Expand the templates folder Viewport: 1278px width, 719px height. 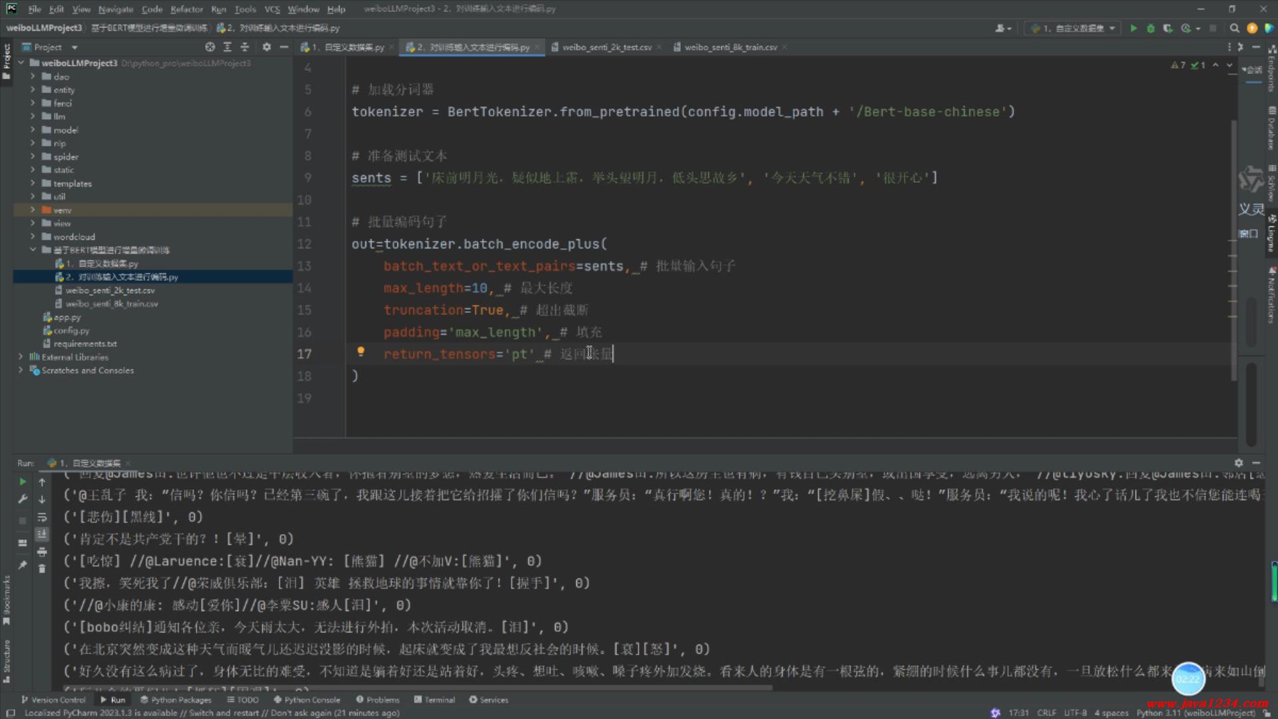[x=33, y=183]
